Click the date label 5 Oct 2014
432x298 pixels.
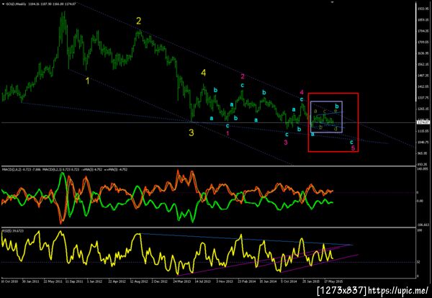pos(289,281)
